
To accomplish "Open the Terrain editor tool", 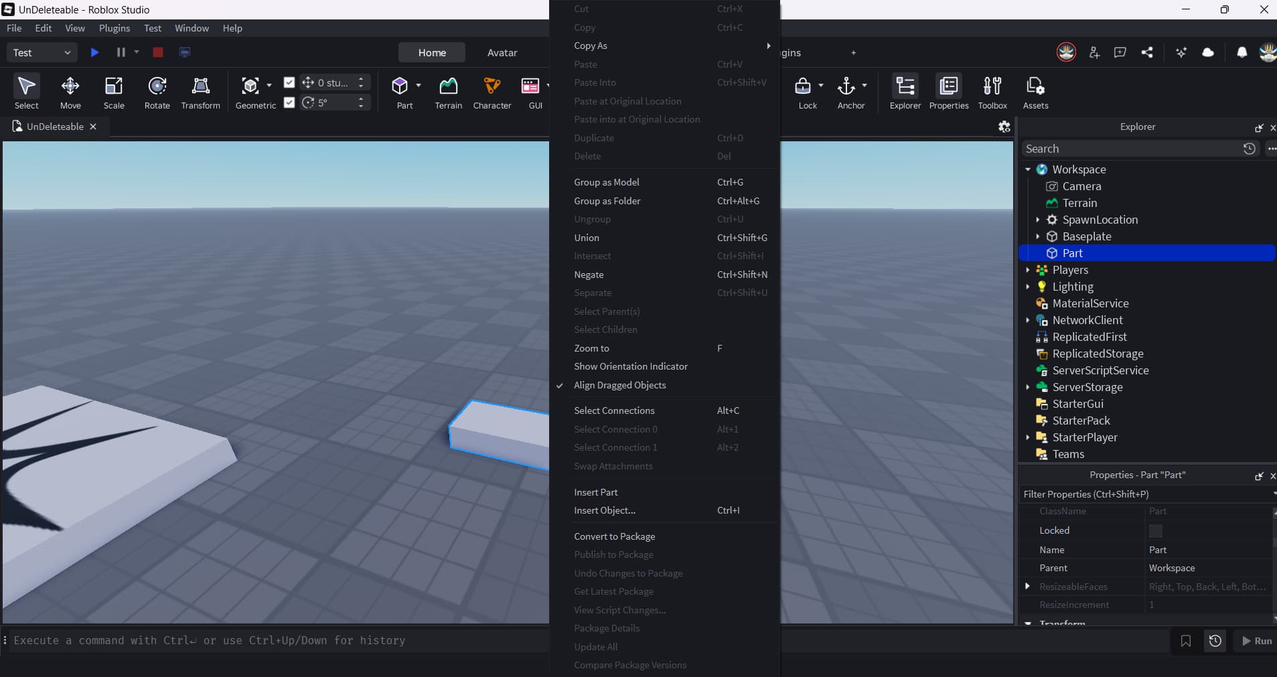I will [x=448, y=92].
